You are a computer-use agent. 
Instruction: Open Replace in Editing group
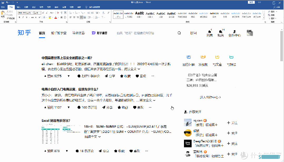coord(271,15)
